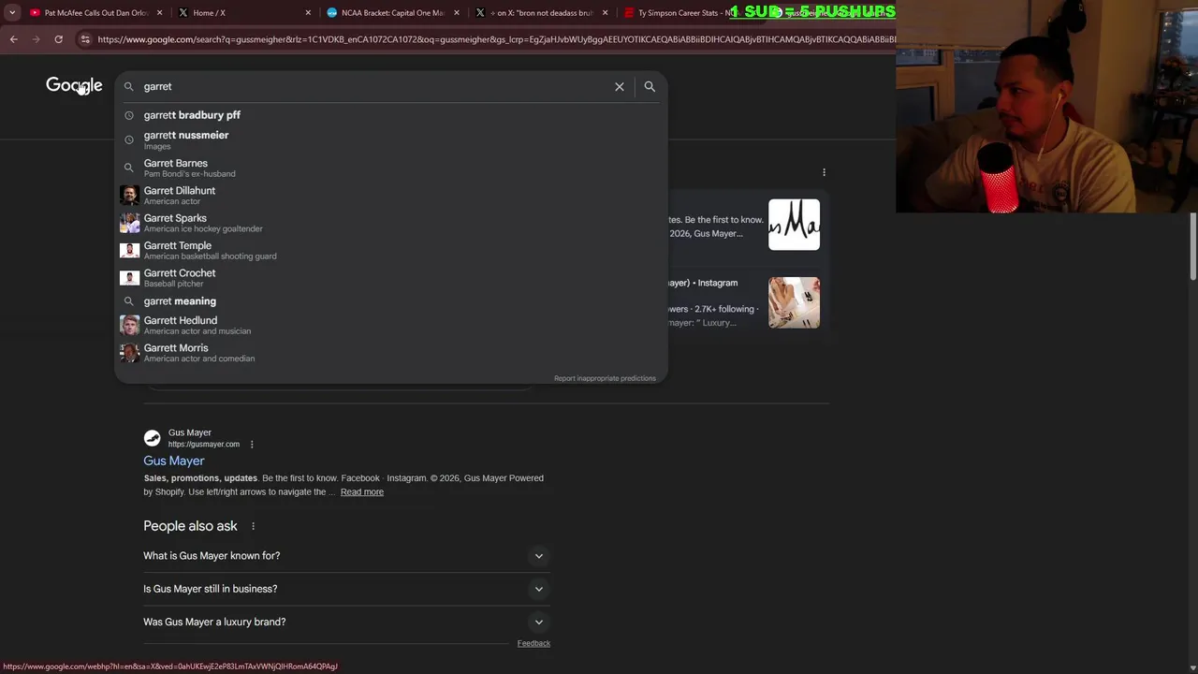Click inside the search field containing 'garret'
1198x674 pixels.
pyautogui.click(x=374, y=86)
